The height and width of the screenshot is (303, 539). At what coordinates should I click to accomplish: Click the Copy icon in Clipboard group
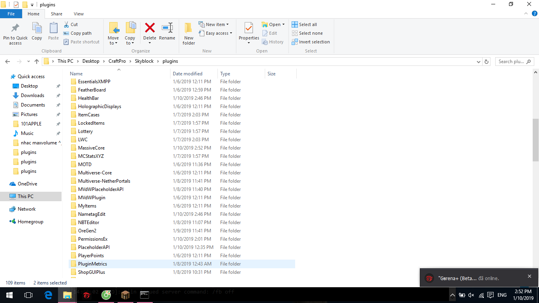point(37,28)
